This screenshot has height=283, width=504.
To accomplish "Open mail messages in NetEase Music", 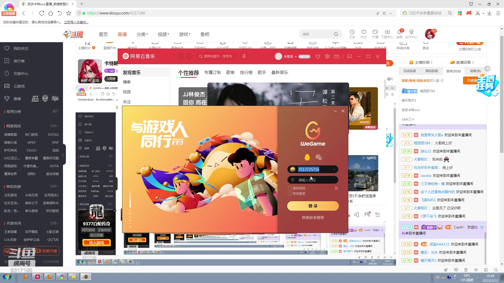I will tap(337, 56).
